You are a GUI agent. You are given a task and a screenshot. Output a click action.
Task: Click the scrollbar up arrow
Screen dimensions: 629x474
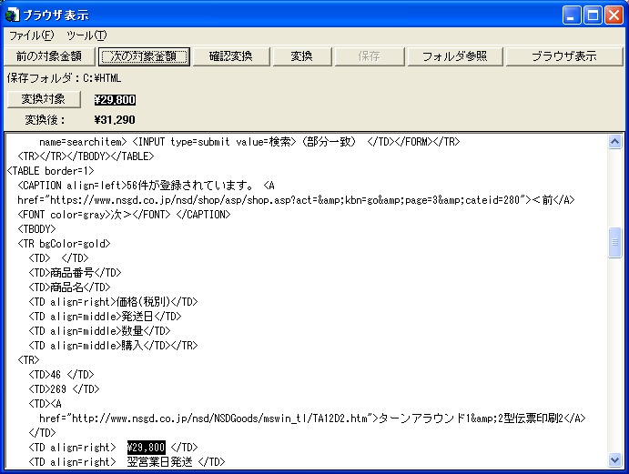click(614, 142)
